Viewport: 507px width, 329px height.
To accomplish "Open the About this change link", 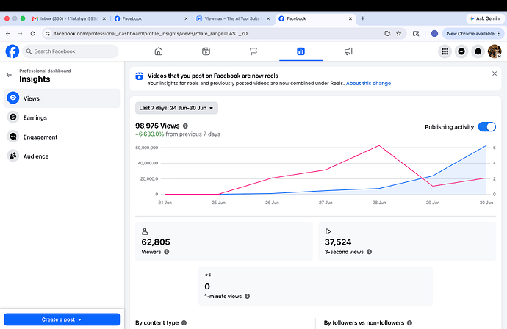I will coord(368,84).
